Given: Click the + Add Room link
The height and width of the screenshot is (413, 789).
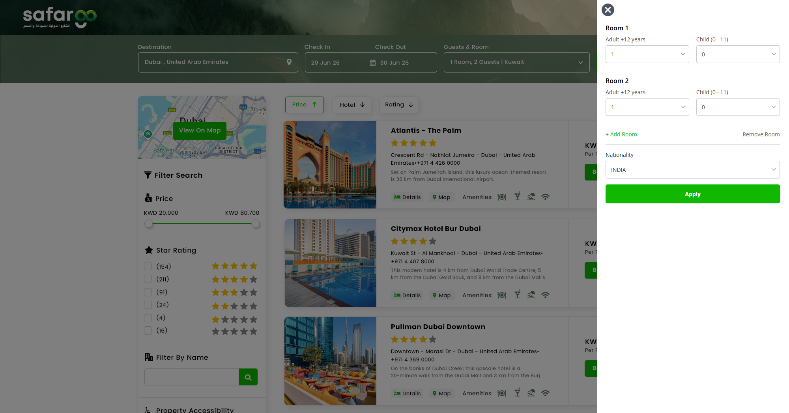Looking at the screenshot, I should coord(621,134).
